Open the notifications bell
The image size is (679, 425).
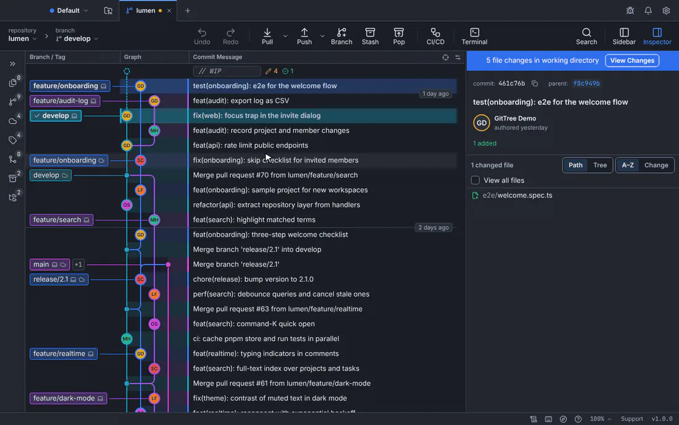648,11
